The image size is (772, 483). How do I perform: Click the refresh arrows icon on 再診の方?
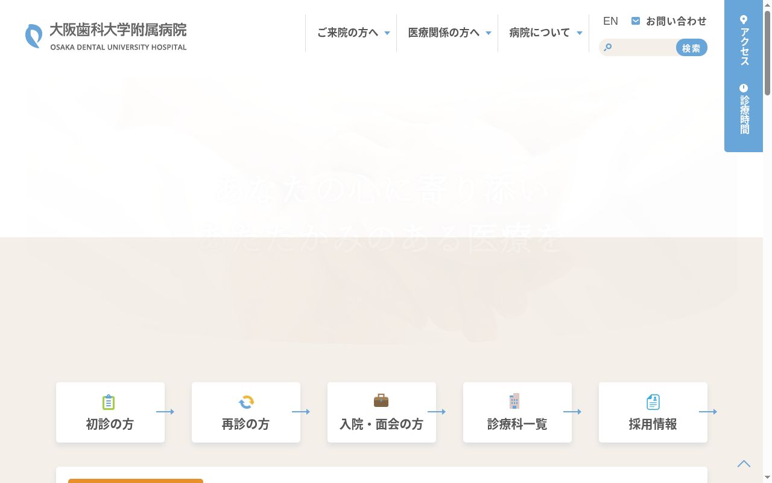[x=246, y=402]
